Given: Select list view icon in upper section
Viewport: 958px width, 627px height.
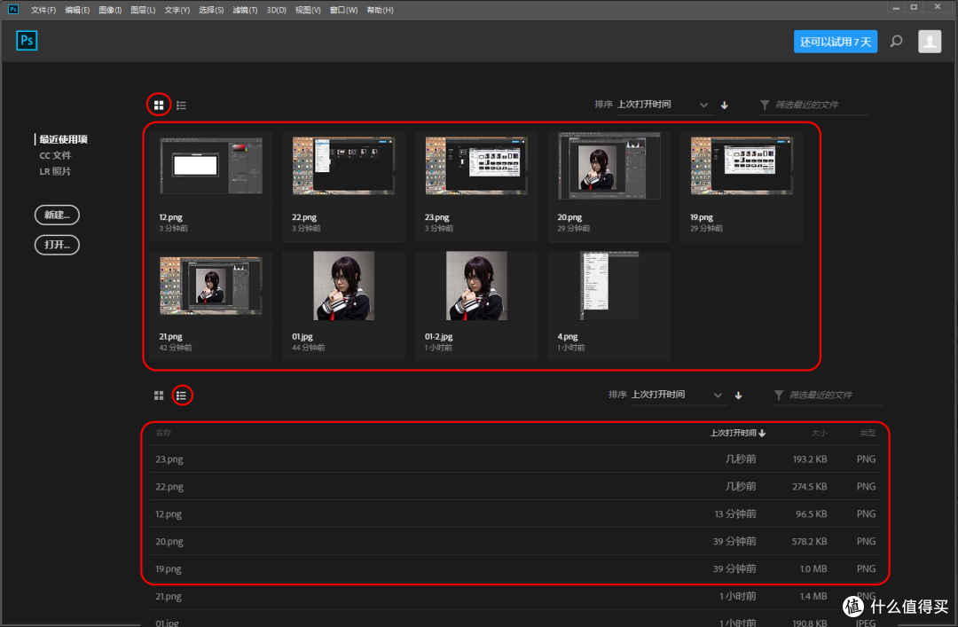Looking at the screenshot, I should [181, 105].
